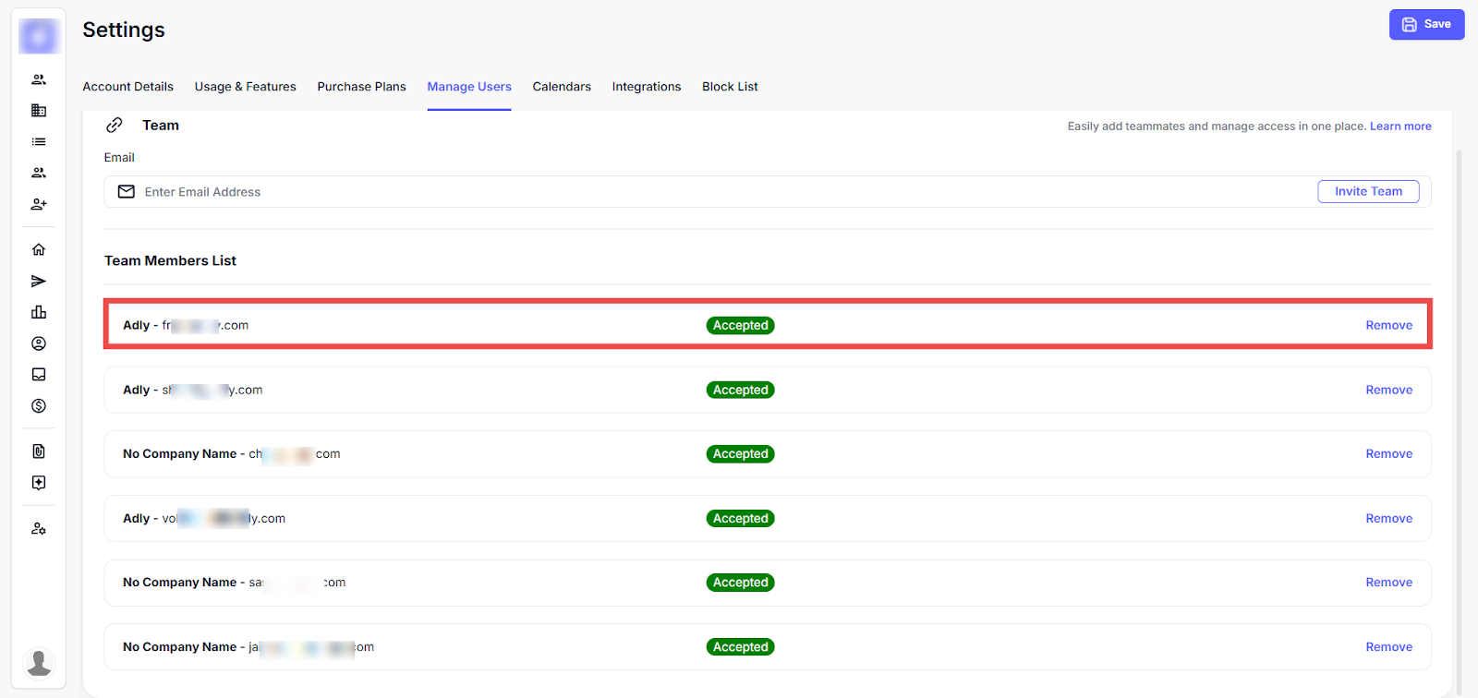Remove the first Adly team member
Image resolution: width=1478 pixels, height=698 pixels.
coord(1388,325)
